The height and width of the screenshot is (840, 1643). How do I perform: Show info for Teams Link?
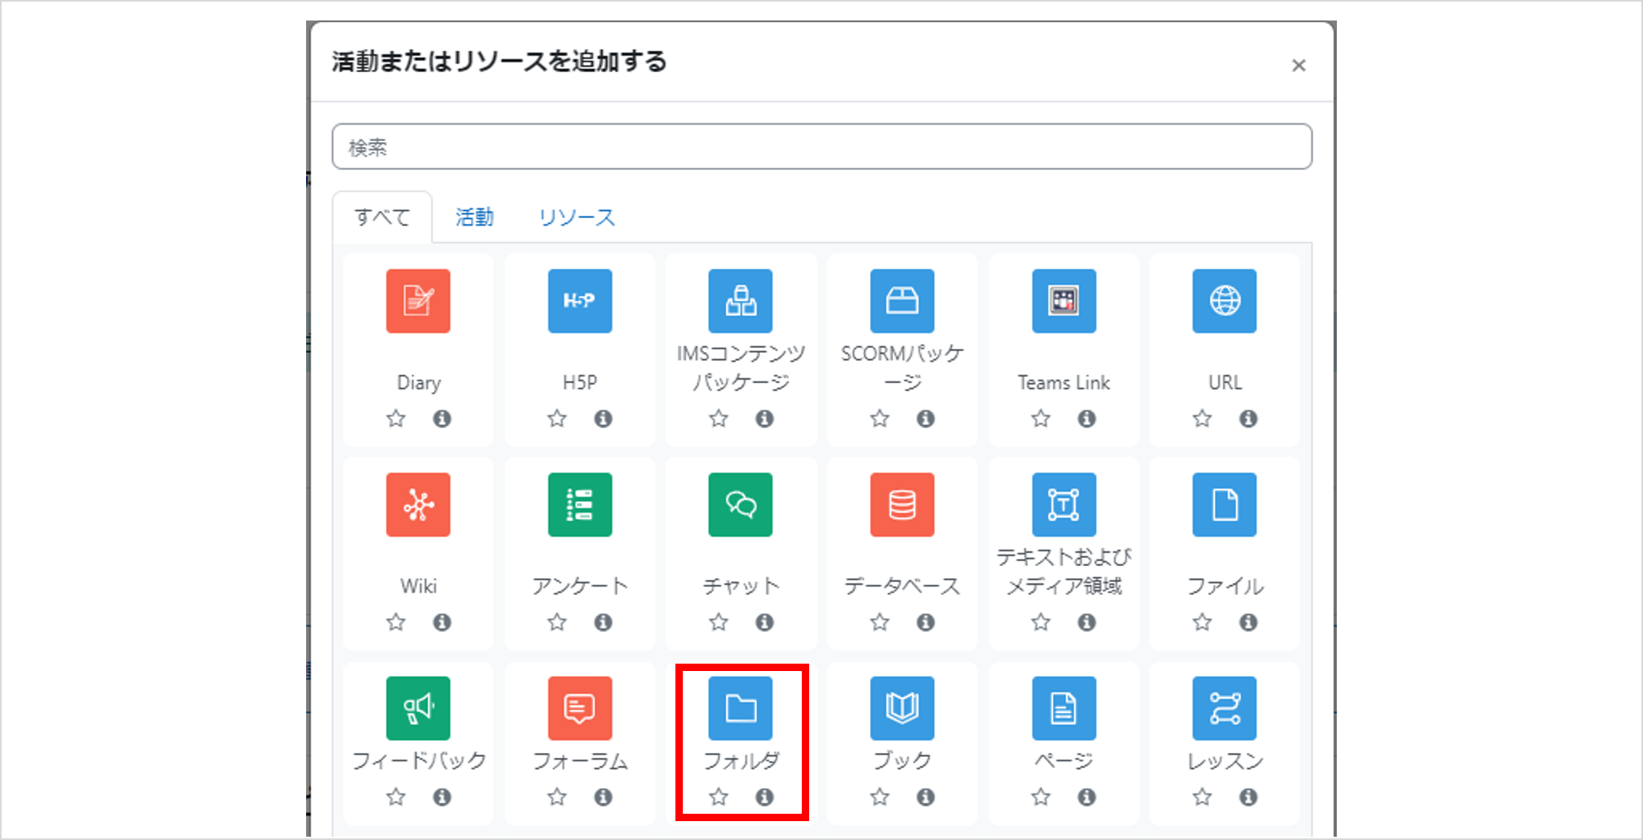(1087, 418)
